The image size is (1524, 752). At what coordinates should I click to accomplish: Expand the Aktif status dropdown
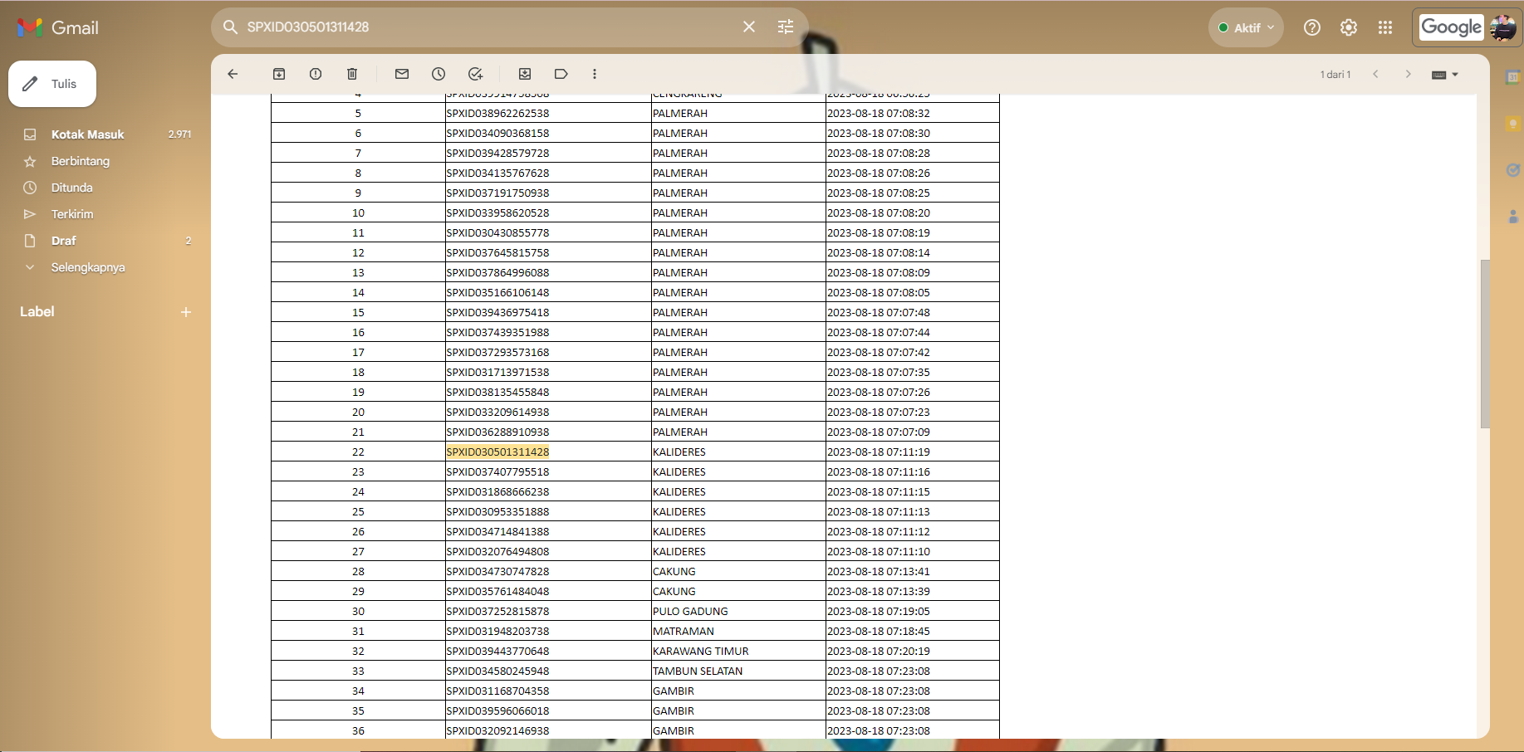(1246, 27)
